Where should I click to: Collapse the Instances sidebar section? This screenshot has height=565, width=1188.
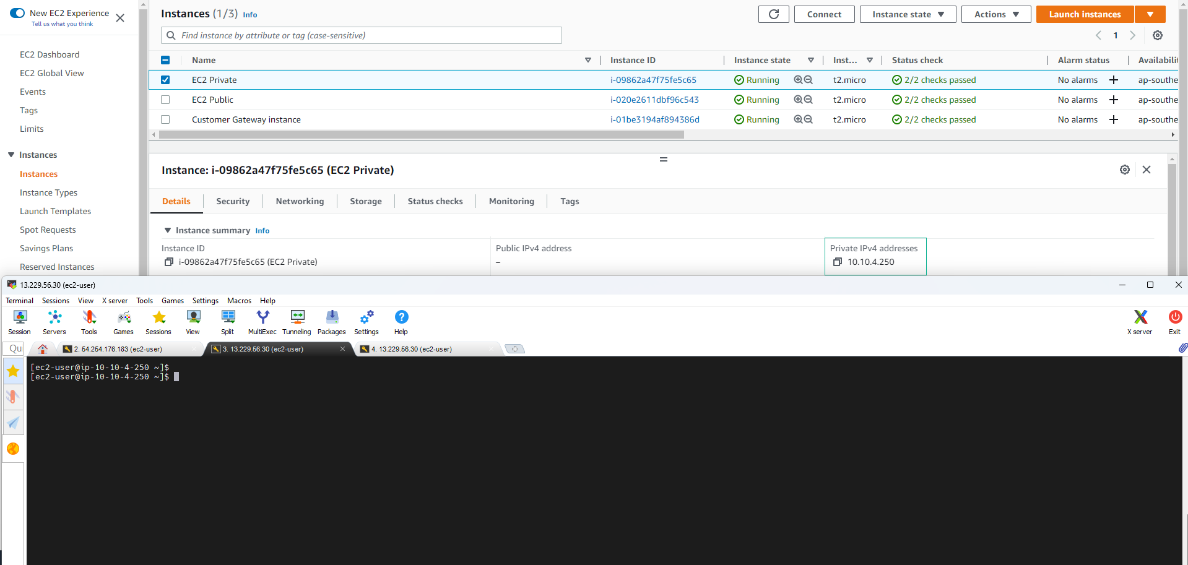11,155
